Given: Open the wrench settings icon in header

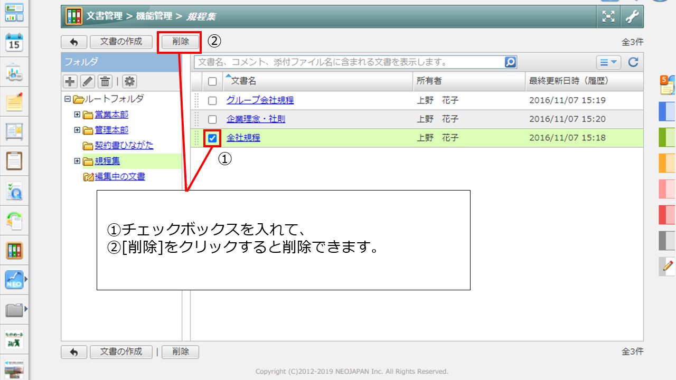Looking at the screenshot, I should coord(632,17).
